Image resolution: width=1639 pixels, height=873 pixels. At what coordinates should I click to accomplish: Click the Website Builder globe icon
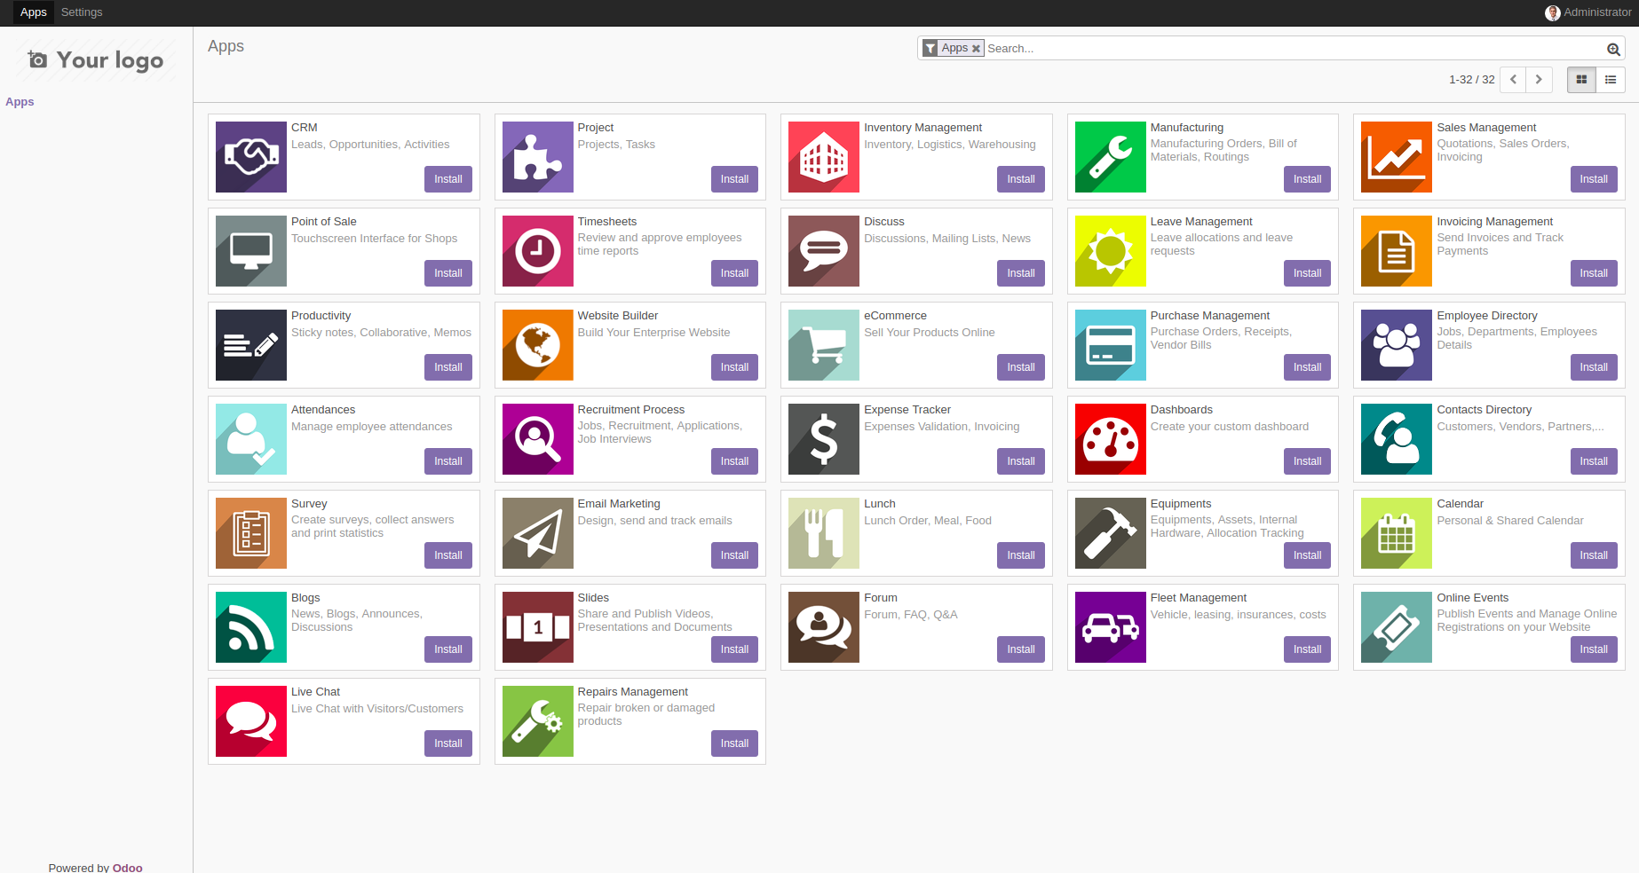click(x=538, y=345)
